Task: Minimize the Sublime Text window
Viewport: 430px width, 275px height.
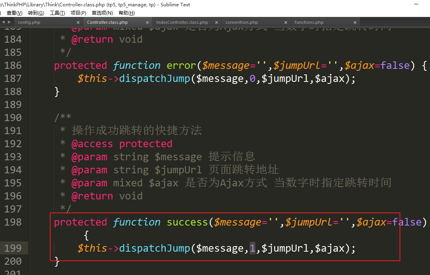Action: point(416,5)
